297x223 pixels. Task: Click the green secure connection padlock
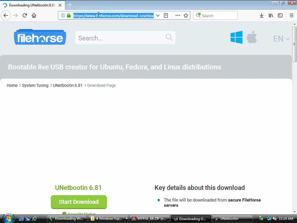coord(69,16)
